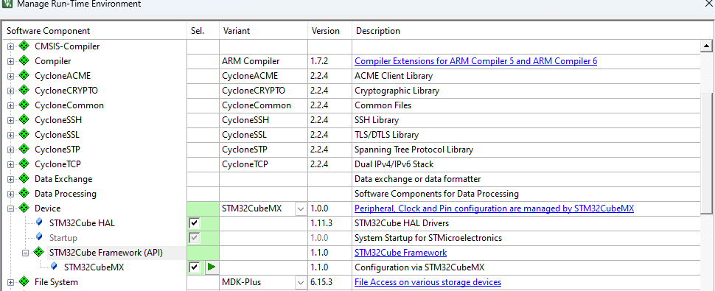Expand the File System tree node
This screenshot has height=291, width=715.
(11, 282)
